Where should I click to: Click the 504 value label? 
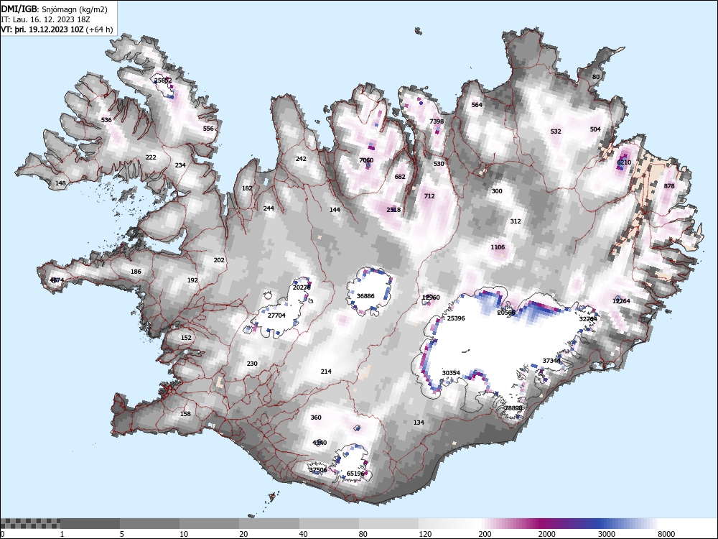(x=595, y=129)
